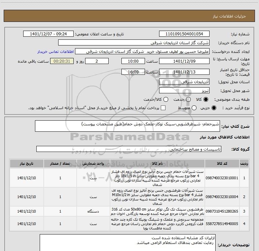This screenshot has width=259, height=251.
Task: Click the response deadline date 1401/12/09
Action: click(x=184, y=61)
